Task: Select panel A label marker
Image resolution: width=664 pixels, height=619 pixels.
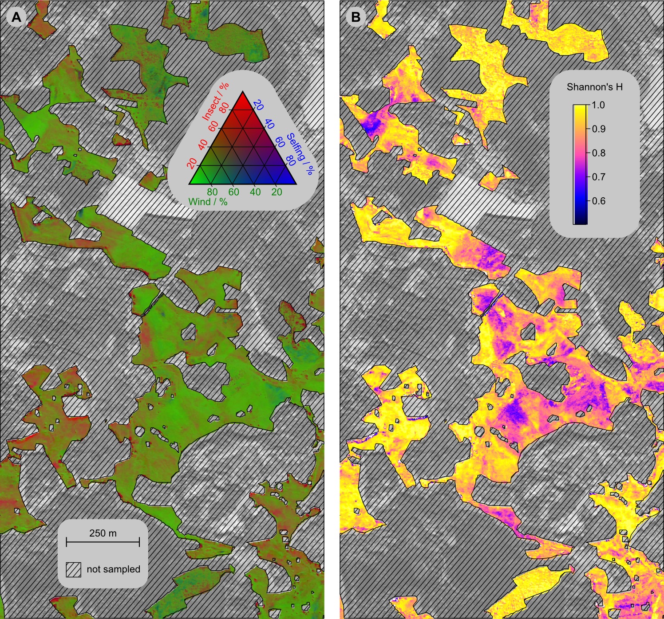Action: (x=17, y=17)
